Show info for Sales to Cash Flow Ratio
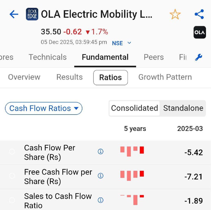Viewport: 211px width, 210px height. click(x=100, y=200)
